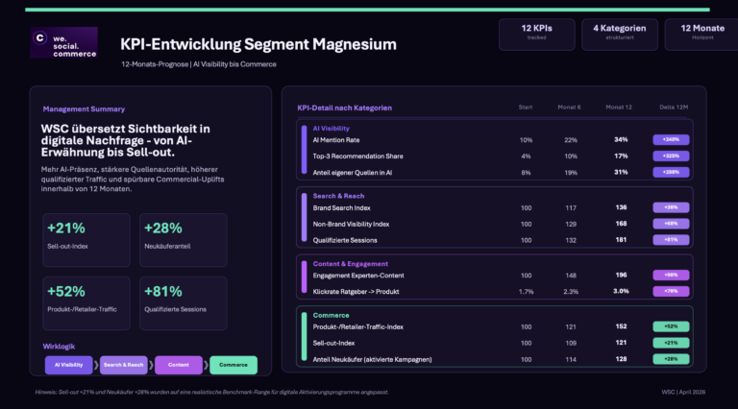Viewport: 738px width, 409px height.
Task: Click the 34% Monat 12 value for AI Mention Rate
Action: point(621,139)
